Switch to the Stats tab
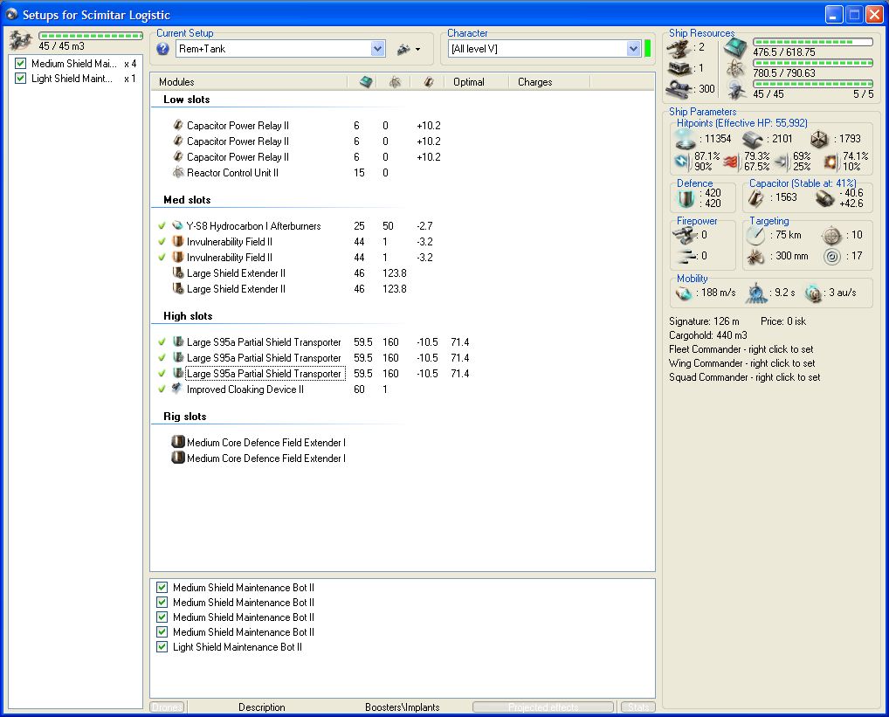This screenshot has width=889, height=717. (637, 707)
